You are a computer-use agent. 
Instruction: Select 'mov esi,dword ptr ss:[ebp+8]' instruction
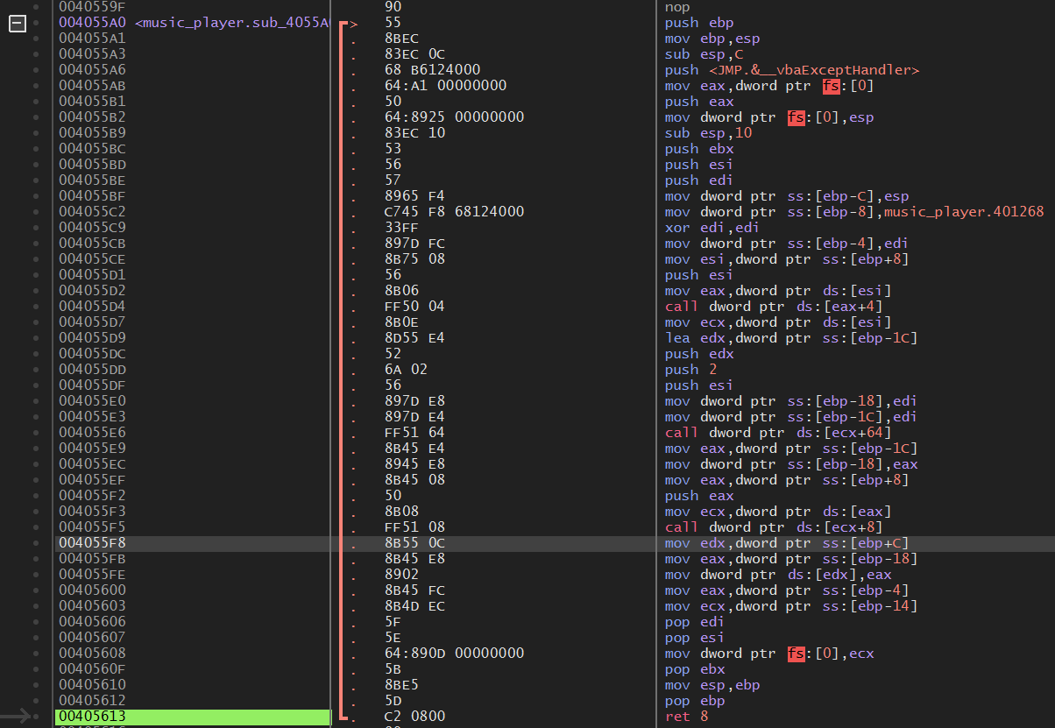pos(787,259)
